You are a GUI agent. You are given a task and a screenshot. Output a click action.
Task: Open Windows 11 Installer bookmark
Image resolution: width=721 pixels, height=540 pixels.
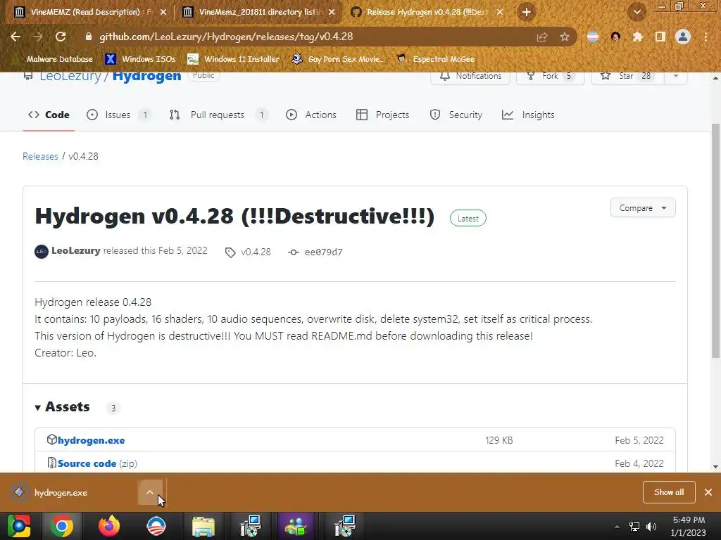[x=234, y=59]
